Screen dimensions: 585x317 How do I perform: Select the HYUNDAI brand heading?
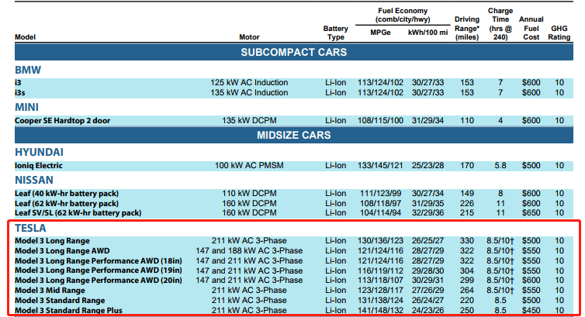click(39, 152)
